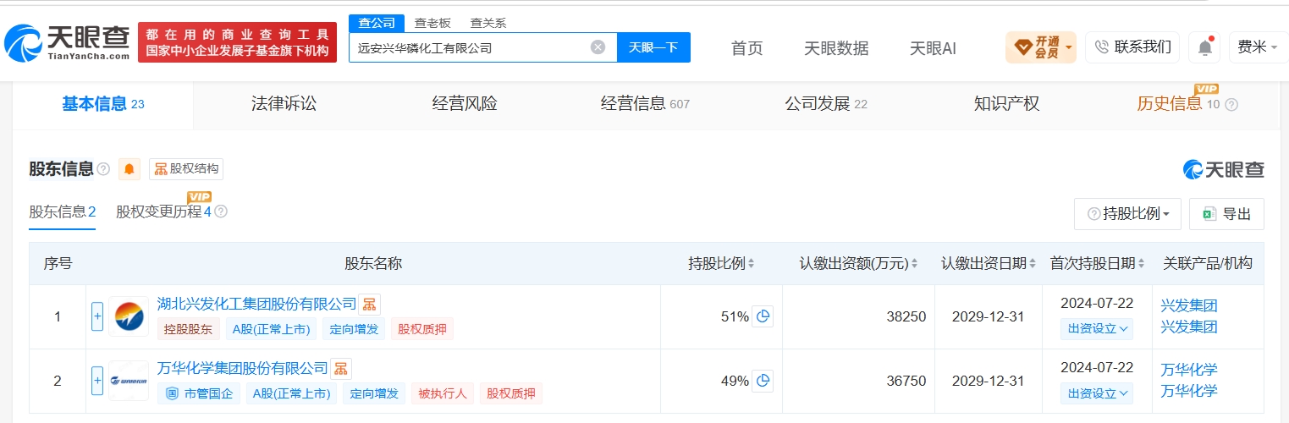Switch to the 法律诉讼 tab
This screenshot has width=1289, height=423.
click(x=284, y=104)
